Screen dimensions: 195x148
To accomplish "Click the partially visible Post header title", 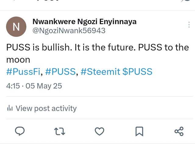I will [48, 0].
